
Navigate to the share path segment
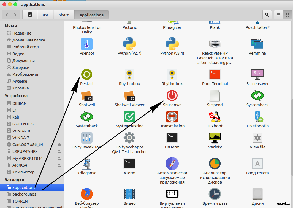click(64, 15)
